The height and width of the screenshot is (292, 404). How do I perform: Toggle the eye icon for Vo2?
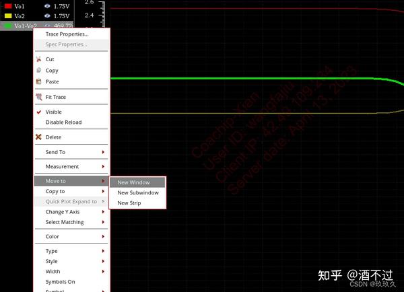[x=47, y=16]
